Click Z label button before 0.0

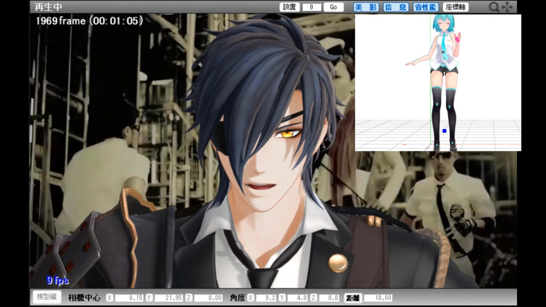(x=313, y=297)
